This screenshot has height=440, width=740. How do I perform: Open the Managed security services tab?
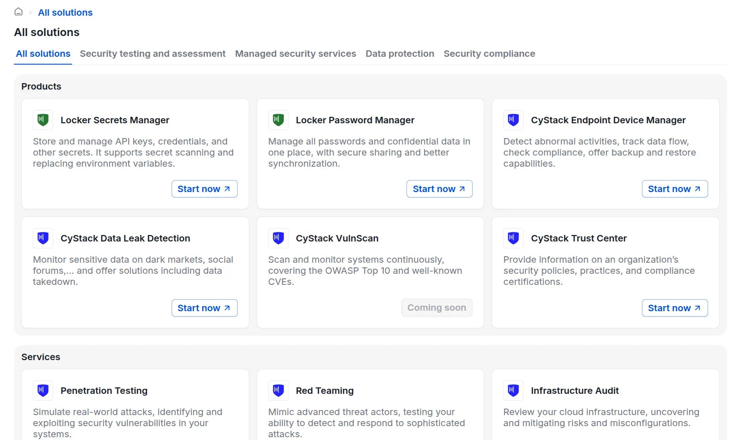[296, 54]
